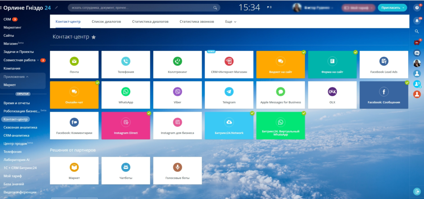Open help question mark icon
Viewport: 424px width, 199px height.
(x=417, y=7)
